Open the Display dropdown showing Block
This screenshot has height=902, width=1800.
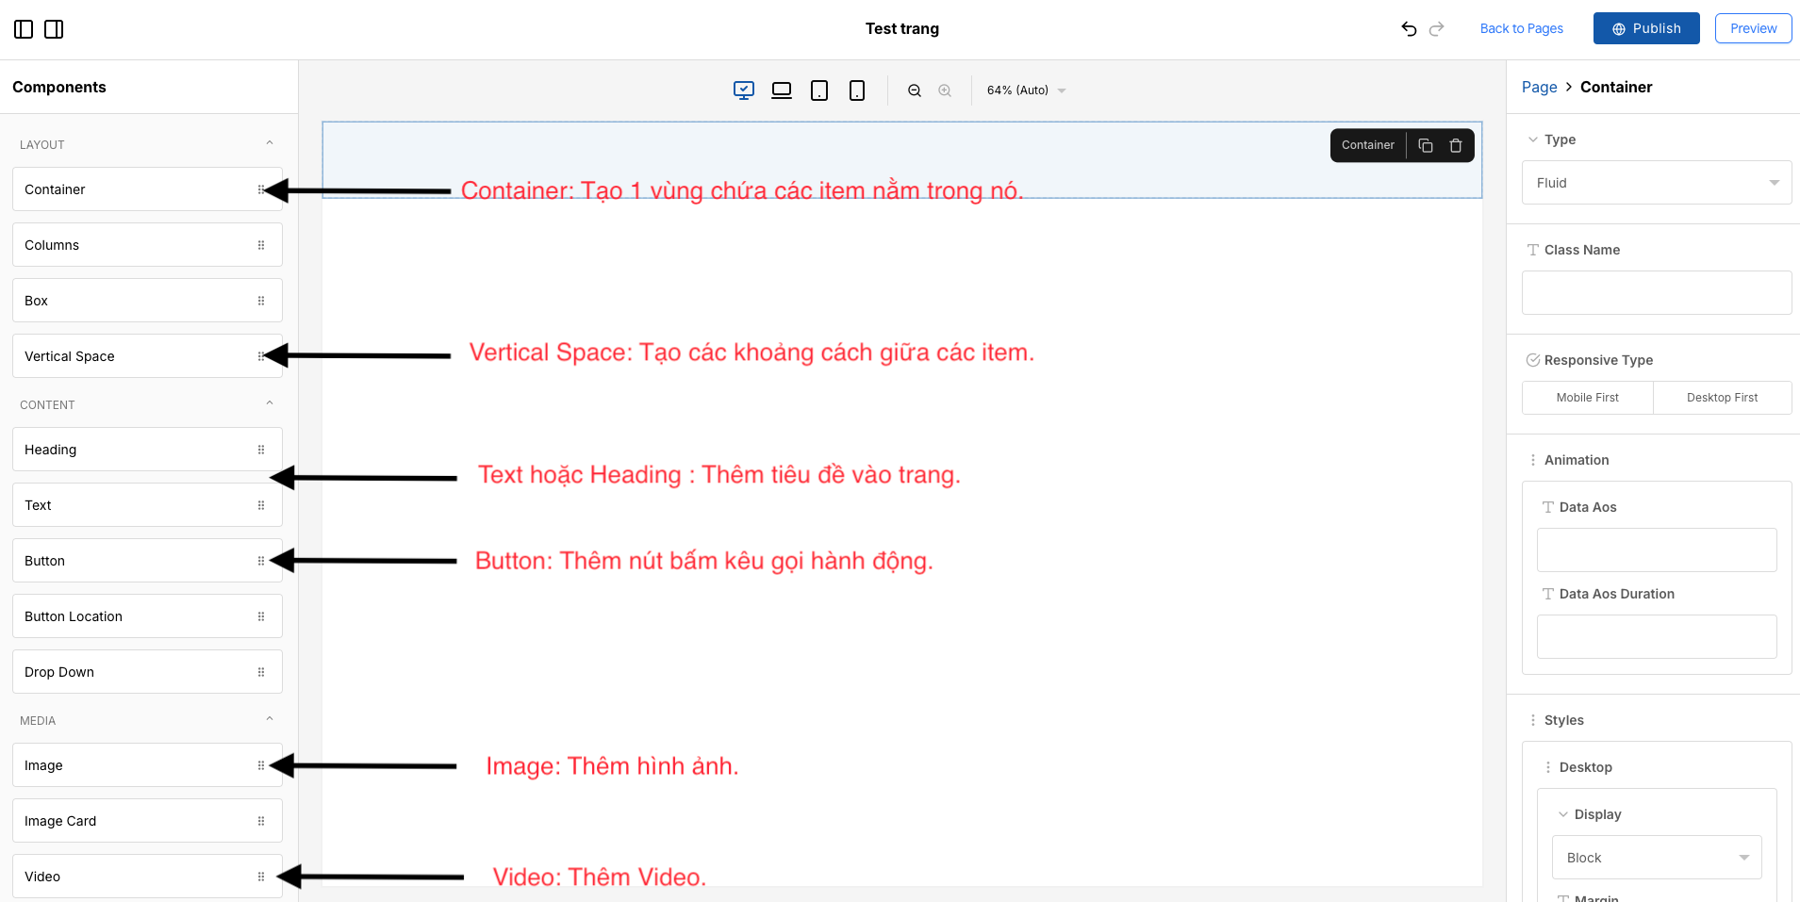click(x=1657, y=858)
